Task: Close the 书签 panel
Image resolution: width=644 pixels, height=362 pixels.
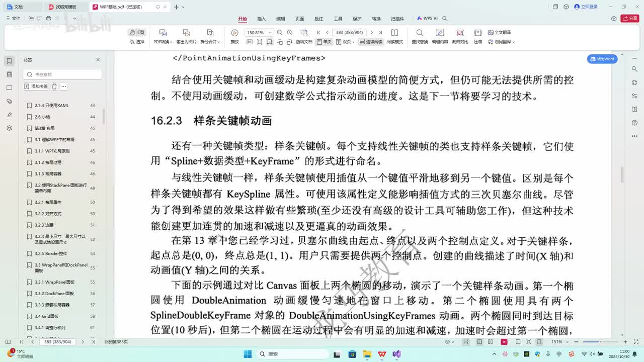Action: click(x=98, y=60)
